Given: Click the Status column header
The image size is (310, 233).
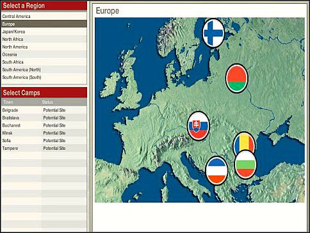Looking at the screenshot, I should pos(47,102).
